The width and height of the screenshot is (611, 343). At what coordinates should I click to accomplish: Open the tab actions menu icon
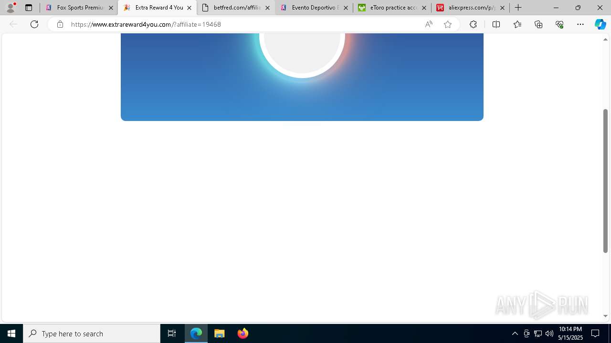click(x=29, y=8)
